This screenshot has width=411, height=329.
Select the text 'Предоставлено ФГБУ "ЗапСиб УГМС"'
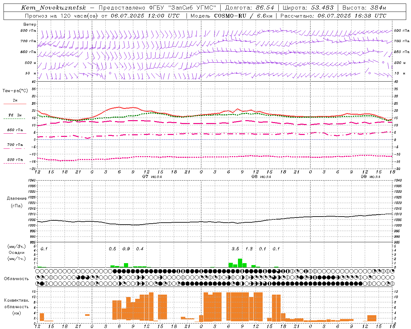tap(157, 8)
